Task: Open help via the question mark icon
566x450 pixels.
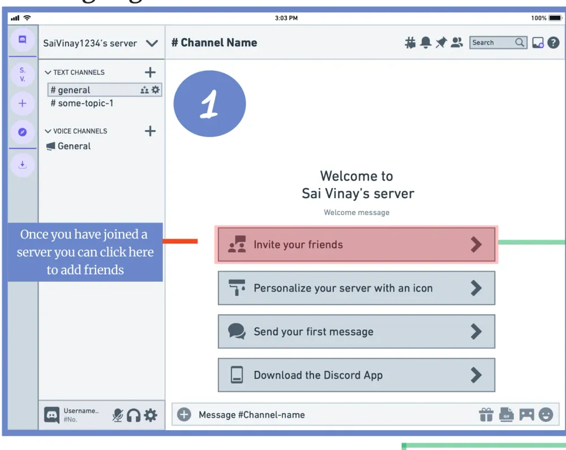Action: 554,42
